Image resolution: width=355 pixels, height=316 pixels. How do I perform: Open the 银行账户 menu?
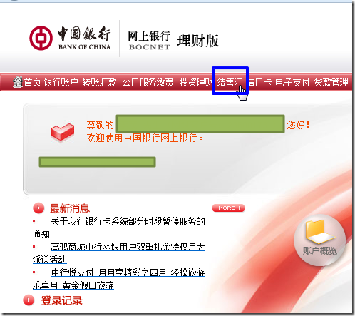tap(61, 82)
